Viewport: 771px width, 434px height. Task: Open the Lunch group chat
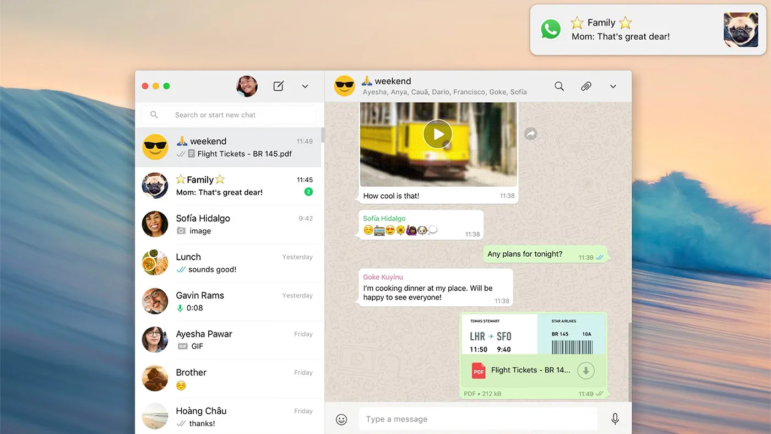click(x=229, y=263)
